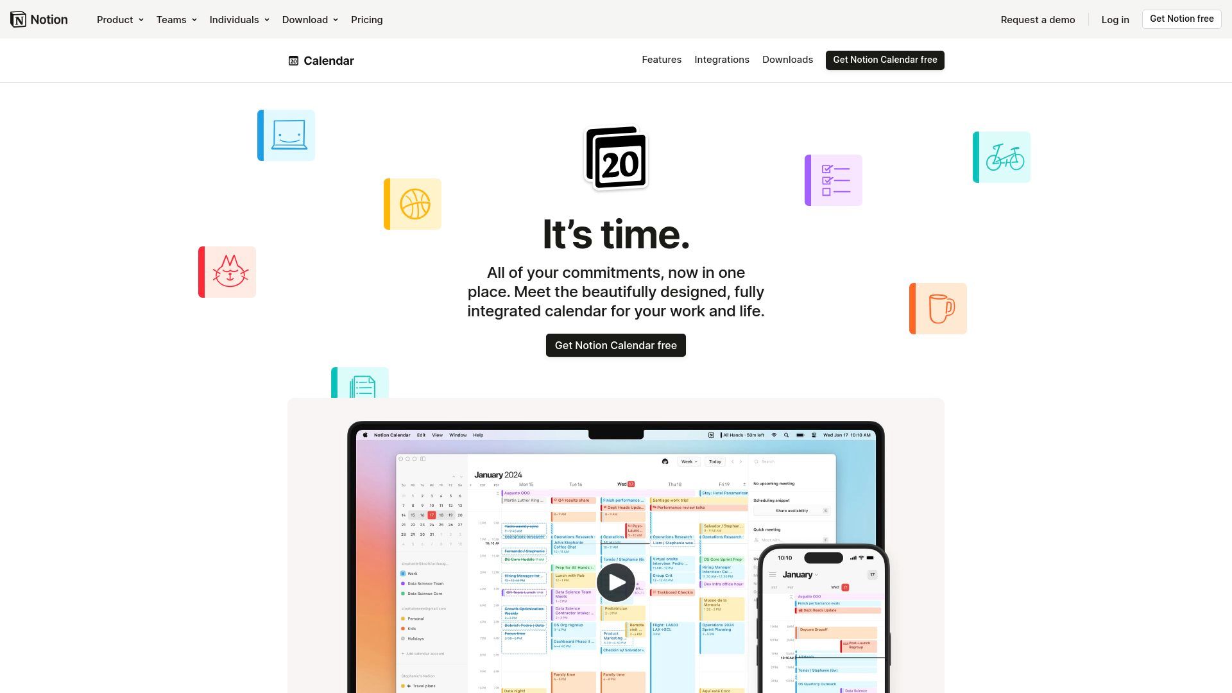Click the Log in link
This screenshot has height=693, width=1232.
(1115, 19)
